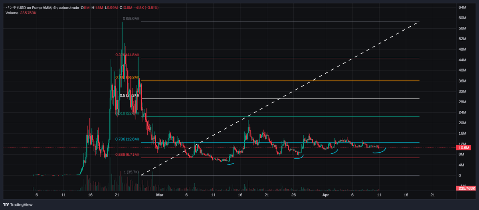This screenshot has height=210, width=479.
Task: Click the 26 date label on time axis
Action: click(293, 195)
